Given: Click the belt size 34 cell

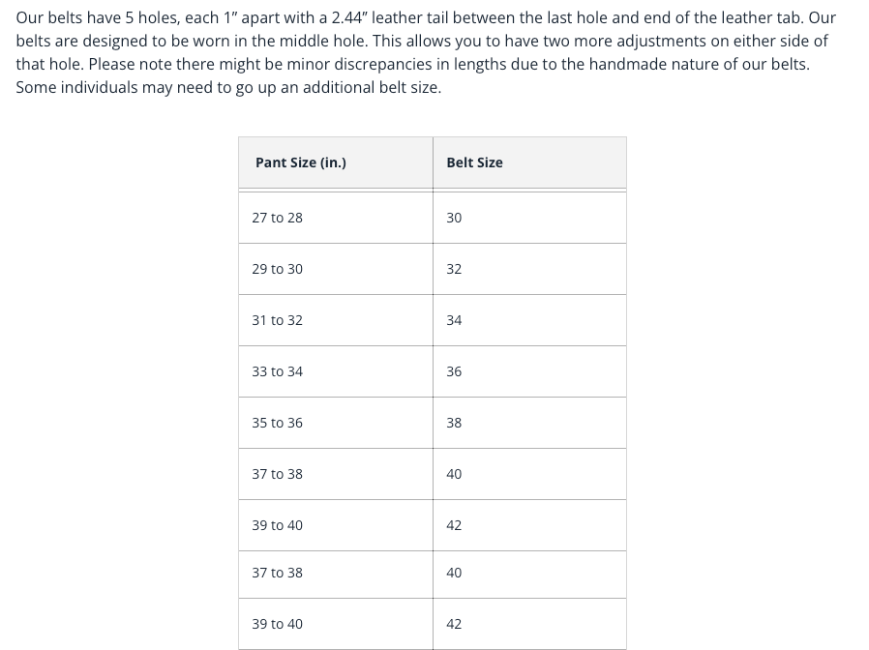Looking at the screenshot, I should tap(529, 320).
